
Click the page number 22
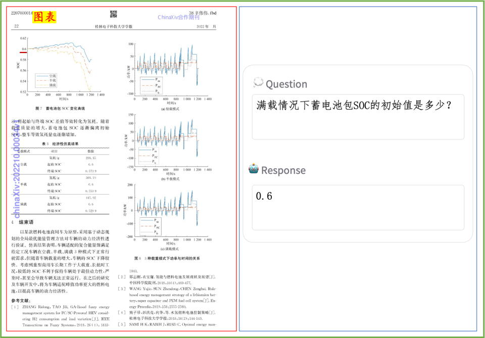tap(16, 26)
